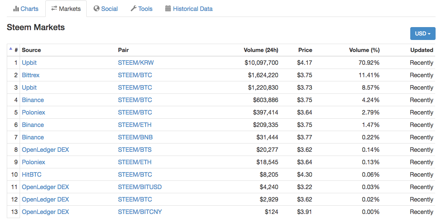
Task: Click STEEM/BTC pair in row 12
Action: 135,199
